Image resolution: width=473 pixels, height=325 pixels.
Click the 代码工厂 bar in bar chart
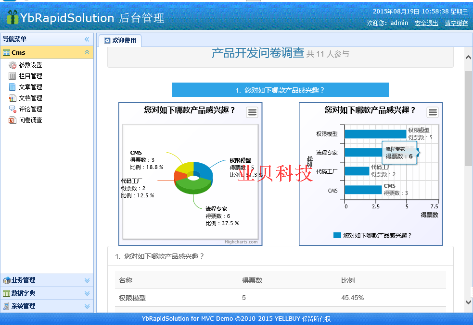357,171
